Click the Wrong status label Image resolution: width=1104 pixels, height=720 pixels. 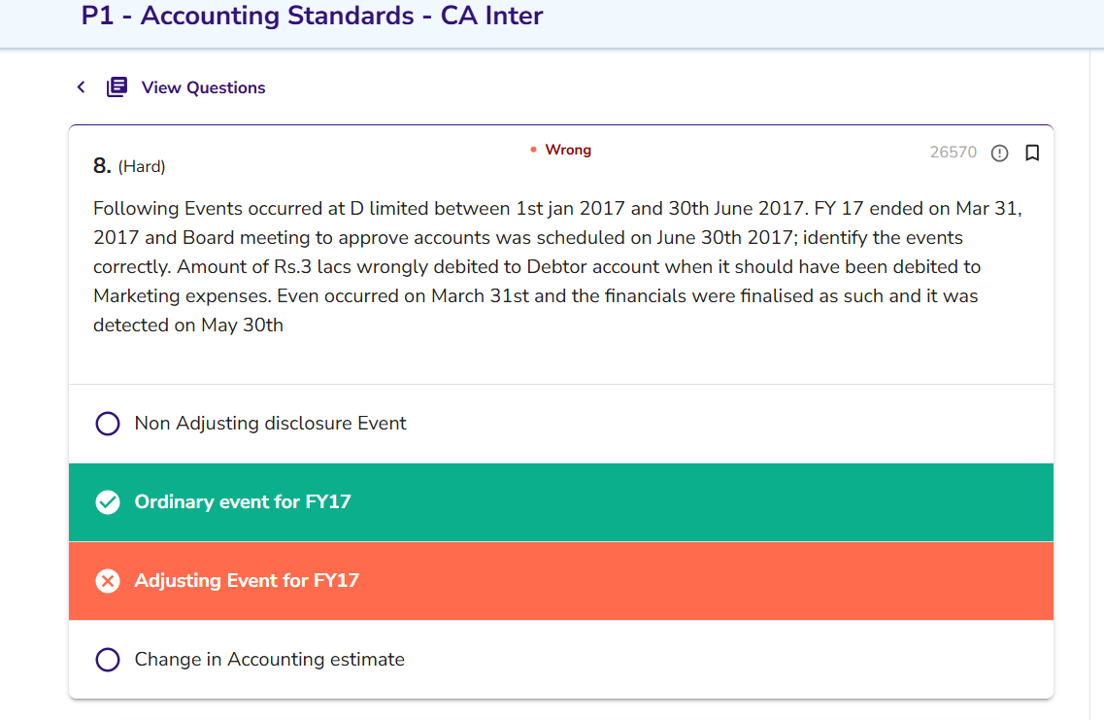(568, 150)
